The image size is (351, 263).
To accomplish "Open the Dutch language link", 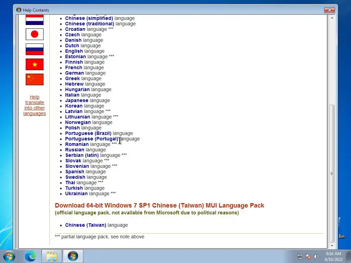I will pos(72,46).
